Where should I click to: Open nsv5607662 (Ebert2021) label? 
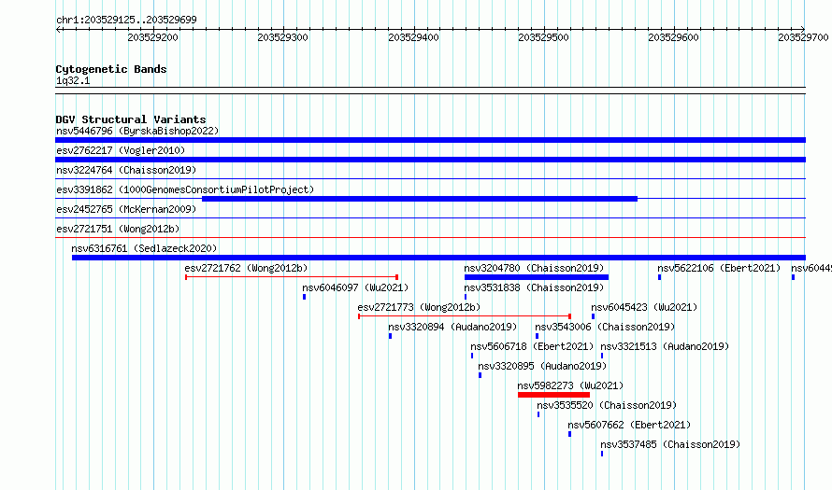coord(629,425)
